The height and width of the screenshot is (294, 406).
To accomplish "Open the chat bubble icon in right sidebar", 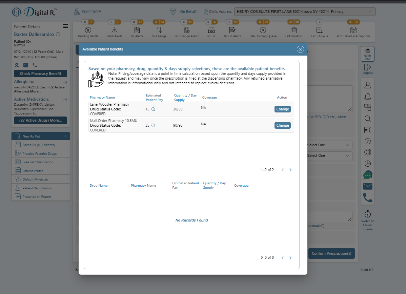I will click(367, 175).
